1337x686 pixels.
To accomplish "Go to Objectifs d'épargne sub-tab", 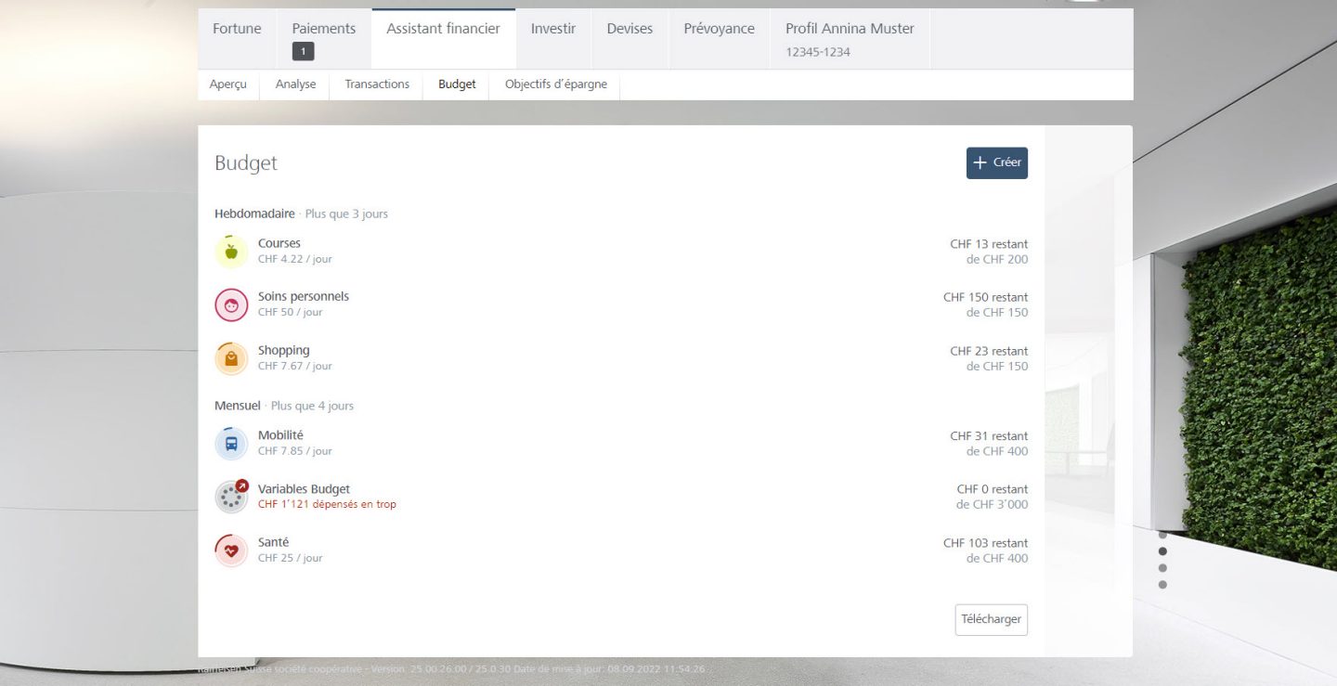I will point(555,84).
